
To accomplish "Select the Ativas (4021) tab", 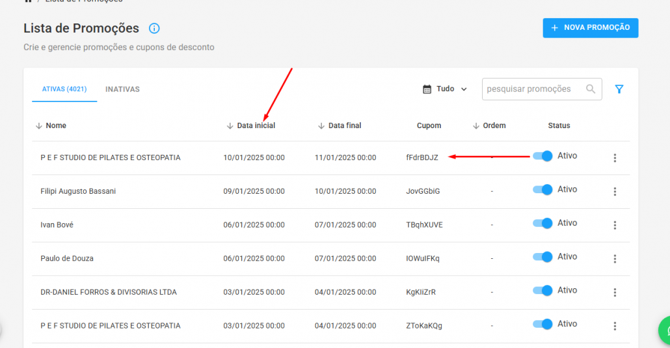I will tap(64, 89).
